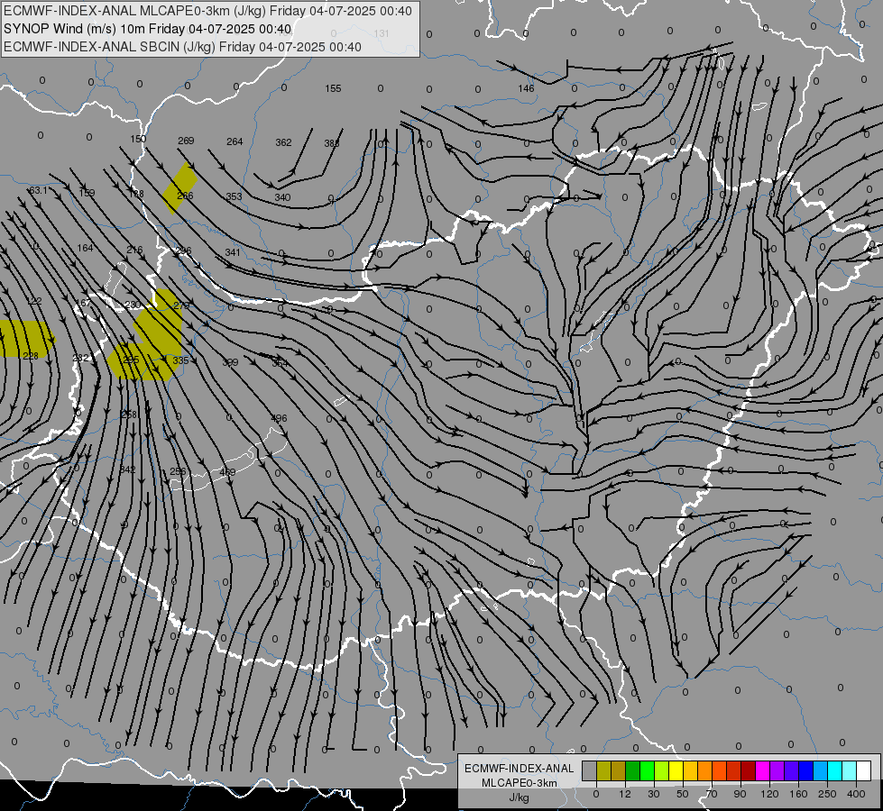Click map value 295 in olive area
Image resolution: width=883 pixels, height=811 pixels.
click(x=131, y=359)
